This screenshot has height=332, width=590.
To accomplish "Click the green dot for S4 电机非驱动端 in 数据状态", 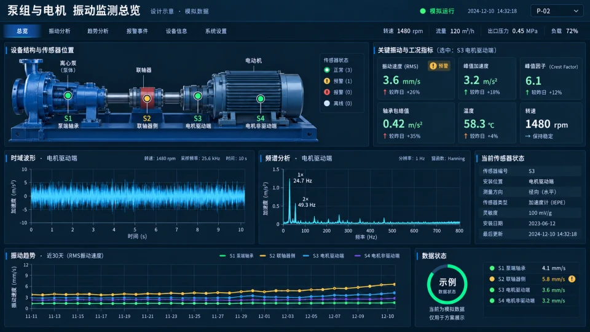I will click(492, 301).
